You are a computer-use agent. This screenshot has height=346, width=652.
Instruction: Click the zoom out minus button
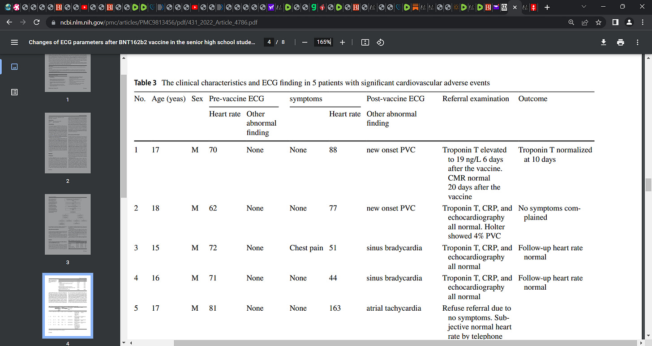click(x=305, y=42)
